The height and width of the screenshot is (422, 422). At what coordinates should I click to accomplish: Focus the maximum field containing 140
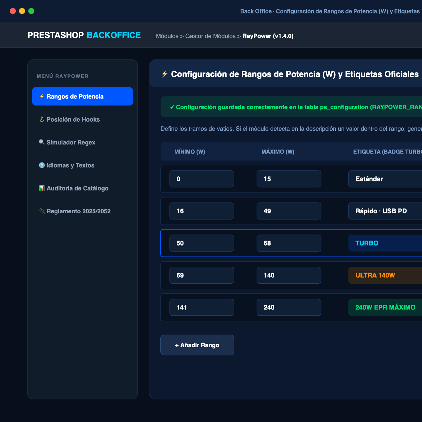click(289, 275)
